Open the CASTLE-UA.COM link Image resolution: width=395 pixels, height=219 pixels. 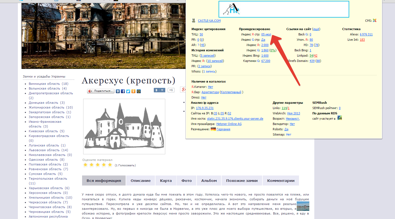[x=209, y=21]
